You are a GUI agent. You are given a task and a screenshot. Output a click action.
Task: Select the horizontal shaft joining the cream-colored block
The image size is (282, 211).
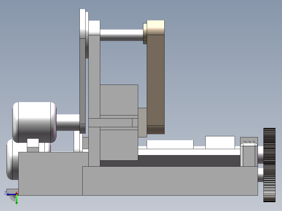(122, 35)
